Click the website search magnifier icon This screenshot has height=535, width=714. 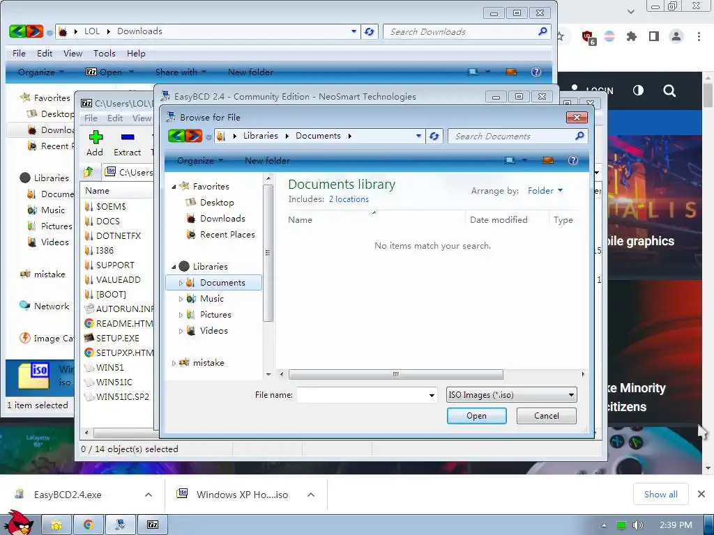coord(669,91)
